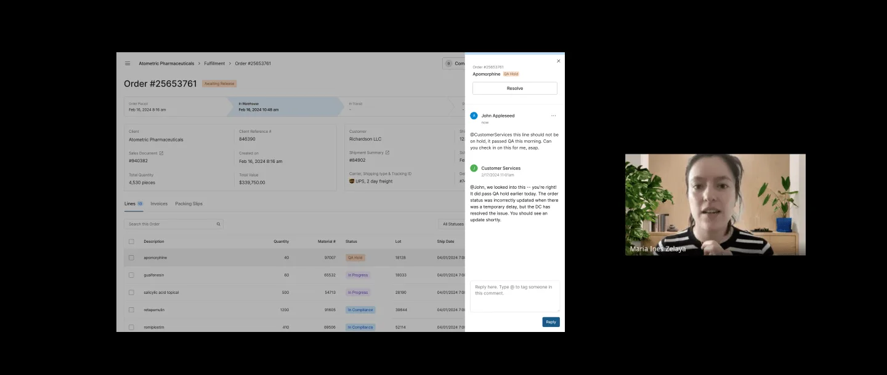This screenshot has height=375, width=887.
Task: Open the overflow menu on John Appleseed's comment
Action: [x=553, y=116]
